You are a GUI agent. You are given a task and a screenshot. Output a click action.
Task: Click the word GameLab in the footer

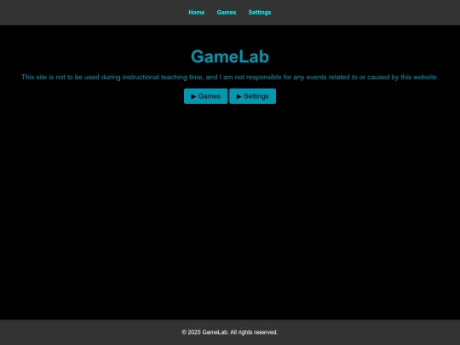pos(215,332)
